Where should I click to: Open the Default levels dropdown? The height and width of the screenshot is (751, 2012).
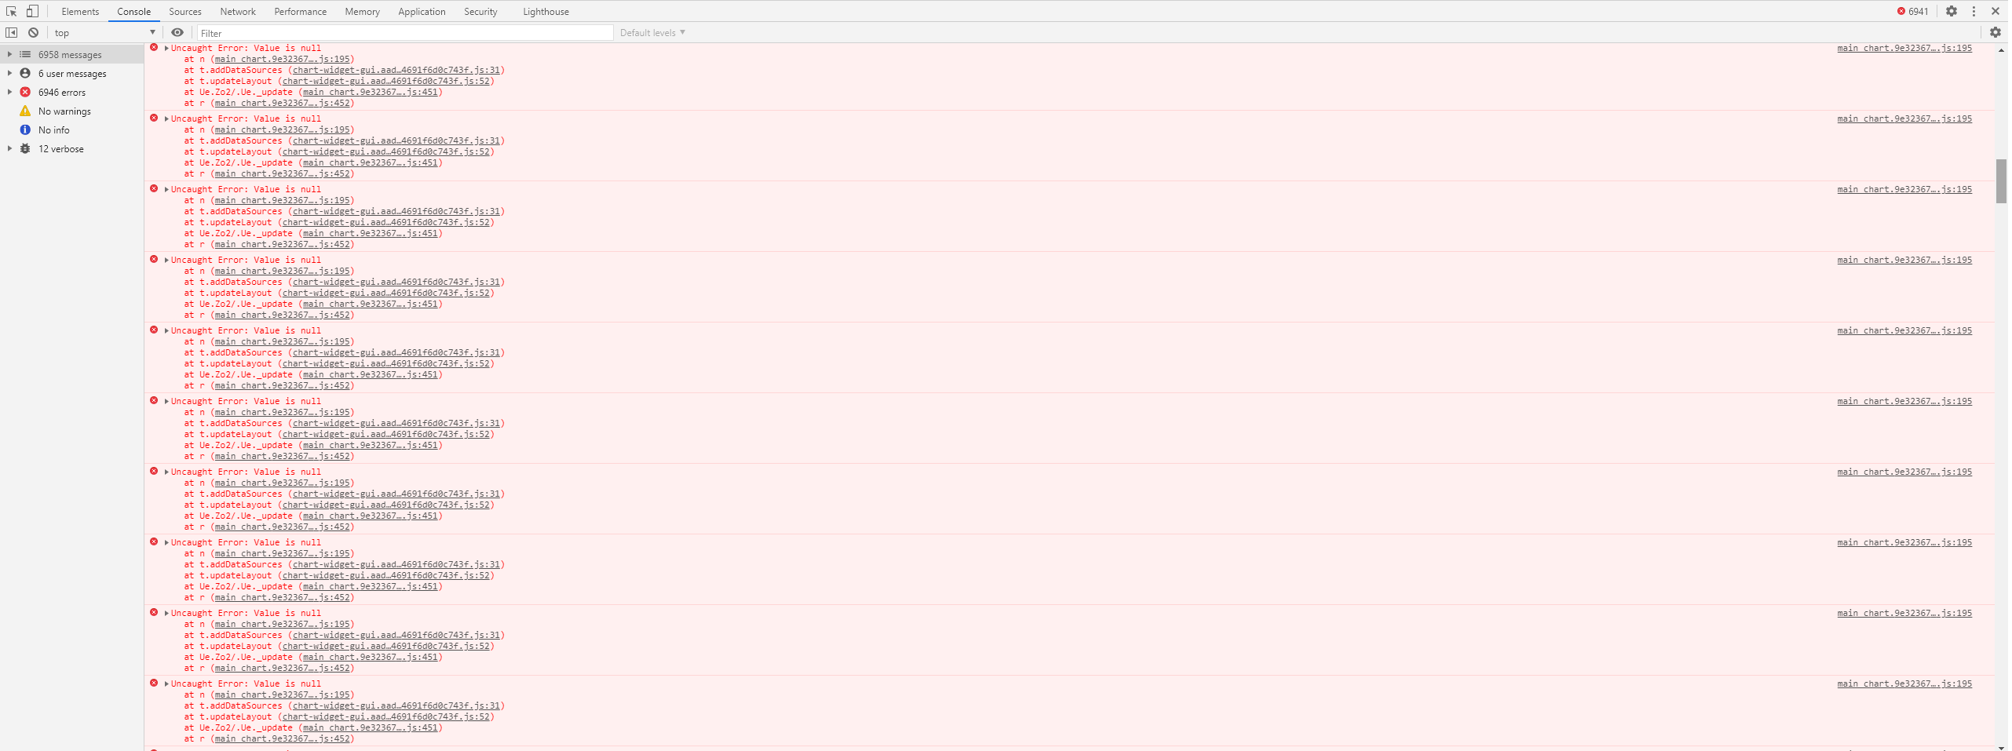pyautogui.click(x=652, y=32)
